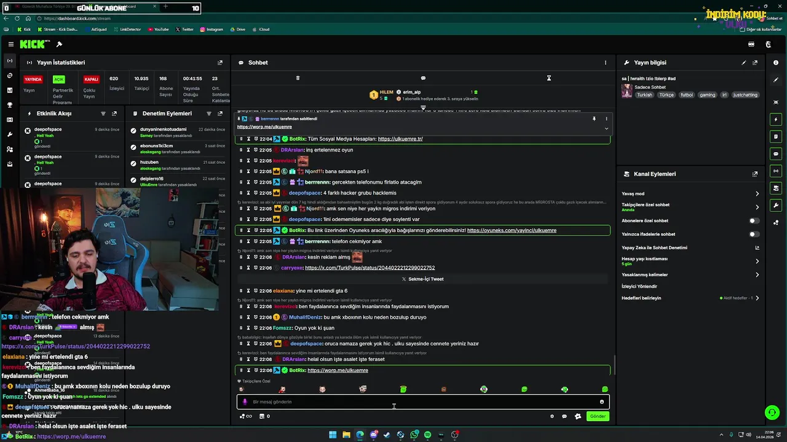
Task: Toggle the chat widget in right rail
Action: click(x=776, y=153)
